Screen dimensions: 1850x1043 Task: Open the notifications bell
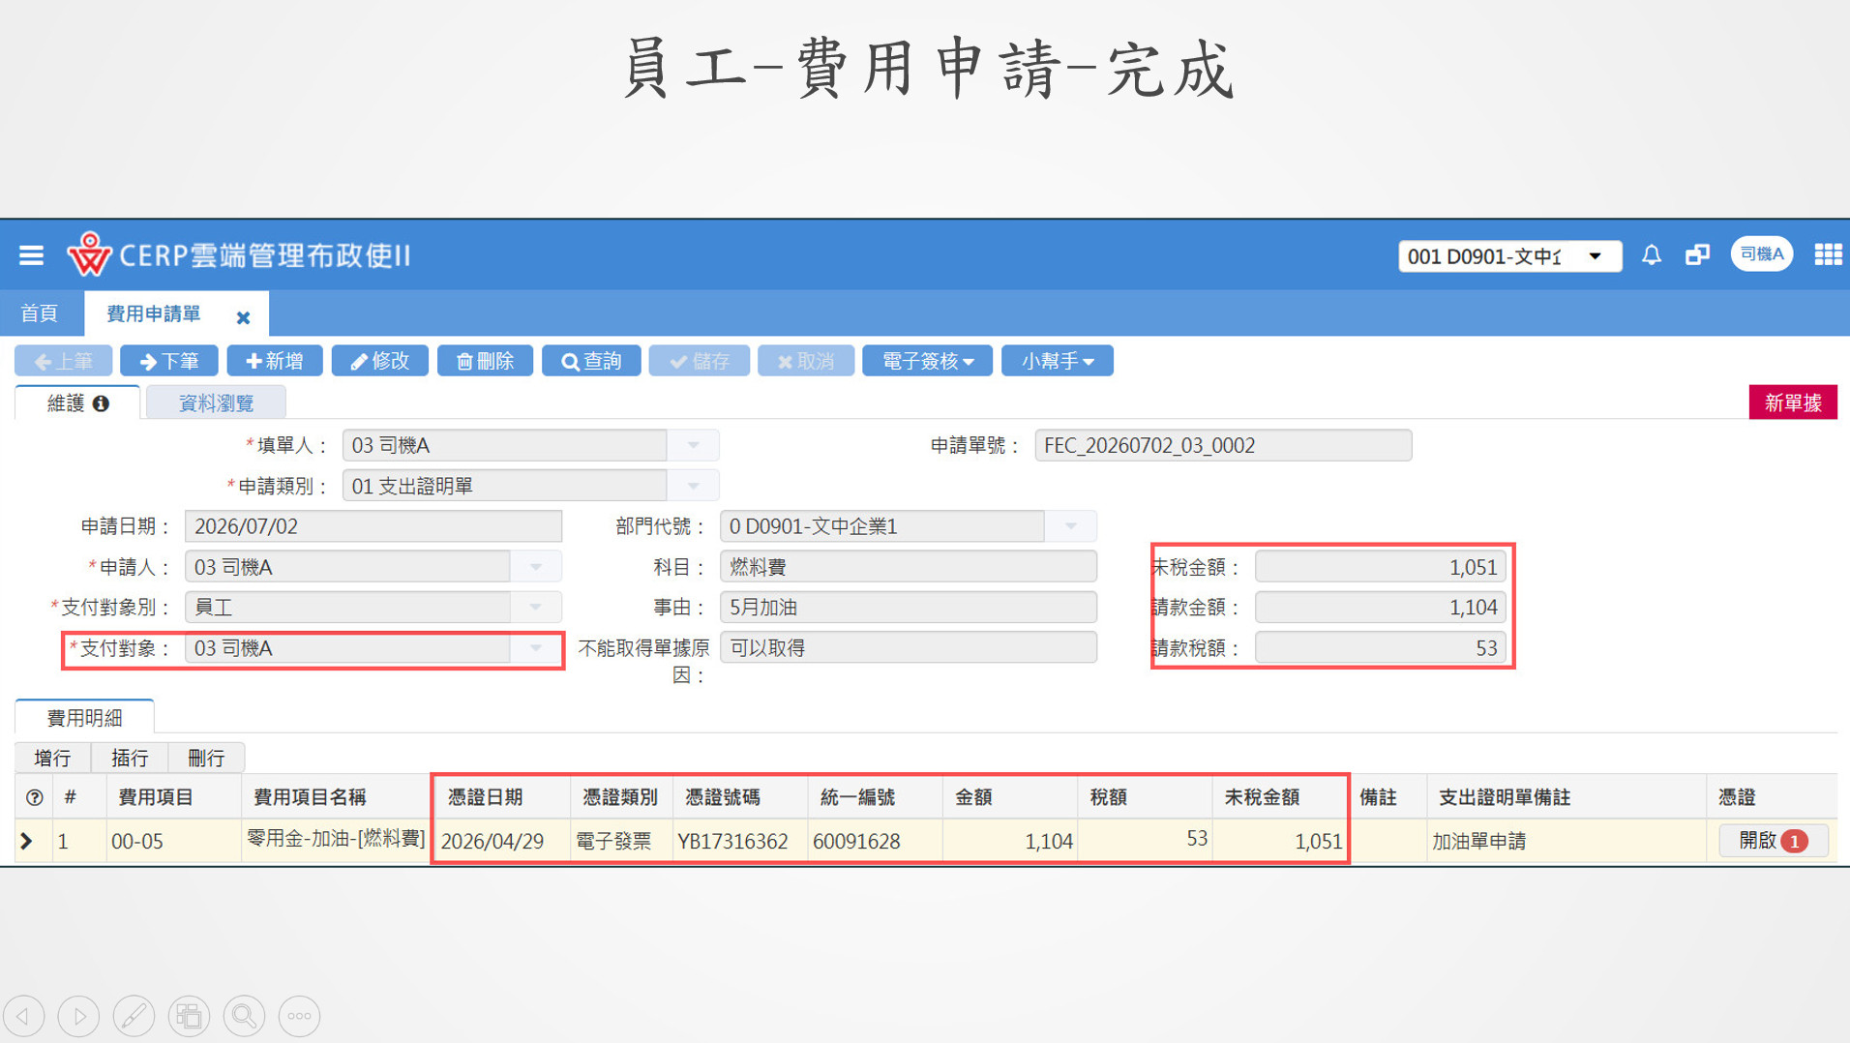click(x=1652, y=255)
